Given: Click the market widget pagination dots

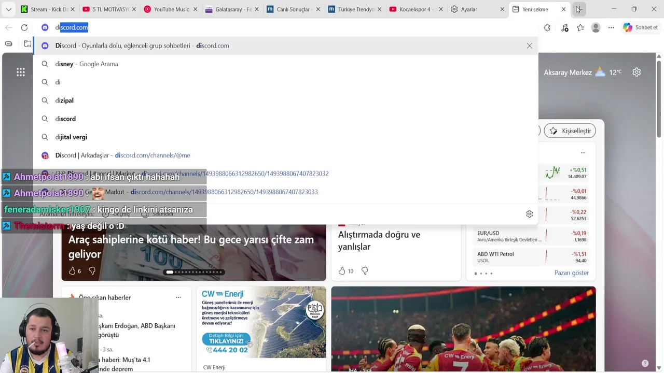Looking at the screenshot, I should click(483, 273).
